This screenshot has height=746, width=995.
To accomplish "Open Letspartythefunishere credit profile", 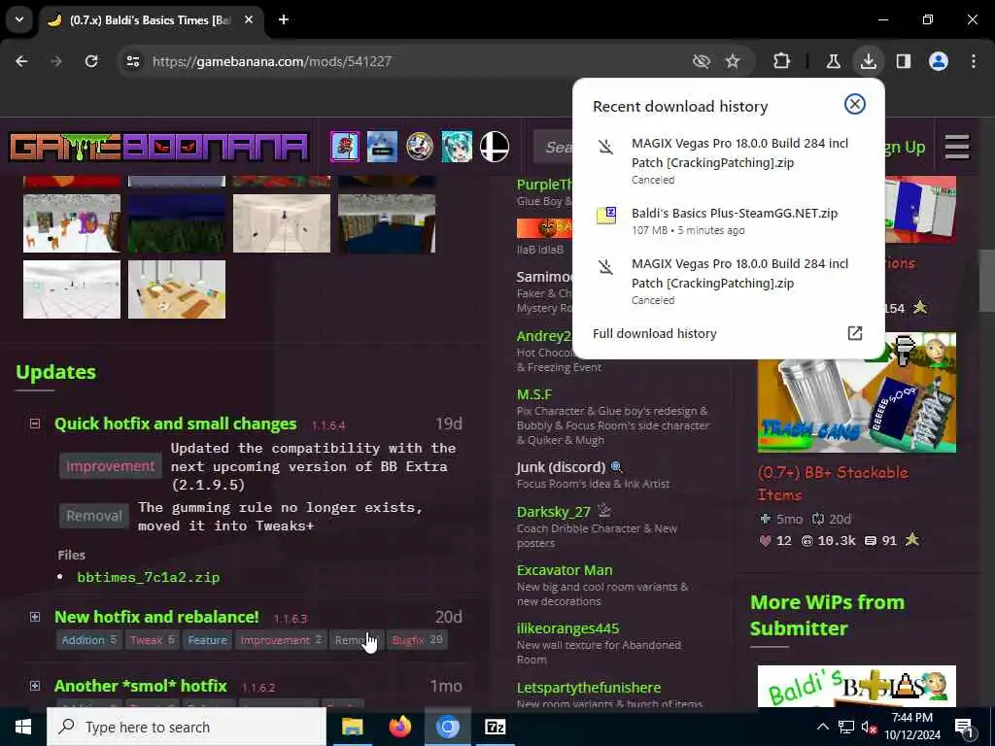I will (x=588, y=688).
